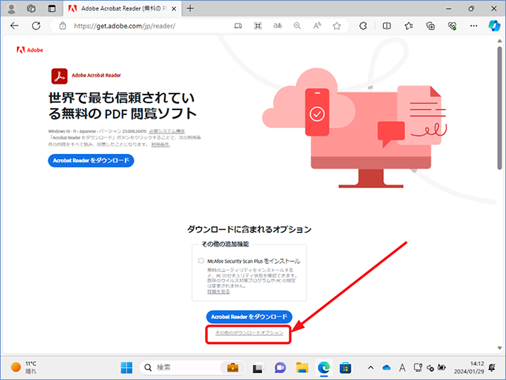The image size is (506, 380).
Task: Show hidden system tray icons chevron
Action: click(370, 367)
